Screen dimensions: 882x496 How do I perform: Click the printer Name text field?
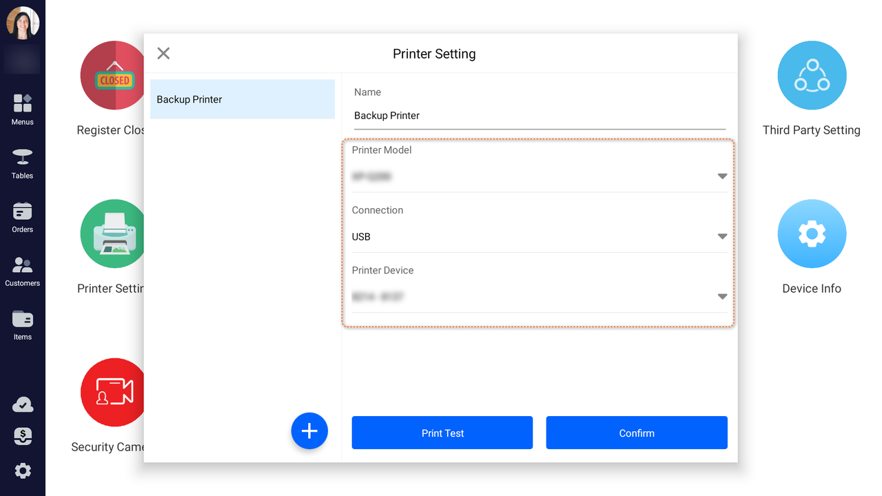coord(539,116)
